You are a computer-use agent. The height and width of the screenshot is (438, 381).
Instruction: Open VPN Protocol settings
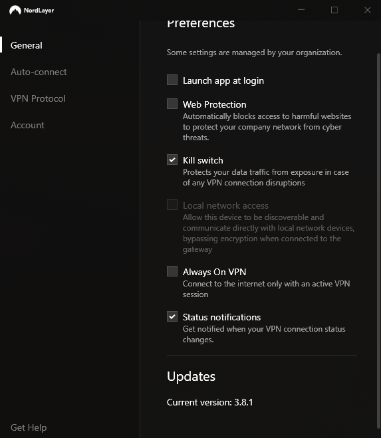38,98
